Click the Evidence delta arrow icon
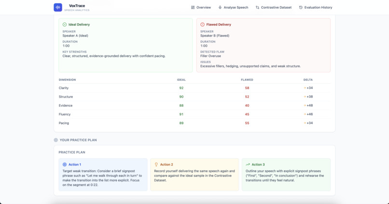The width and height of the screenshot is (389, 204). pos(305,105)
